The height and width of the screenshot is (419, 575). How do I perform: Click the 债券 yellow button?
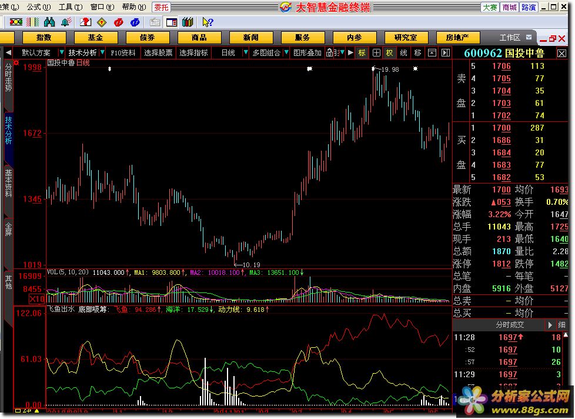148,38
